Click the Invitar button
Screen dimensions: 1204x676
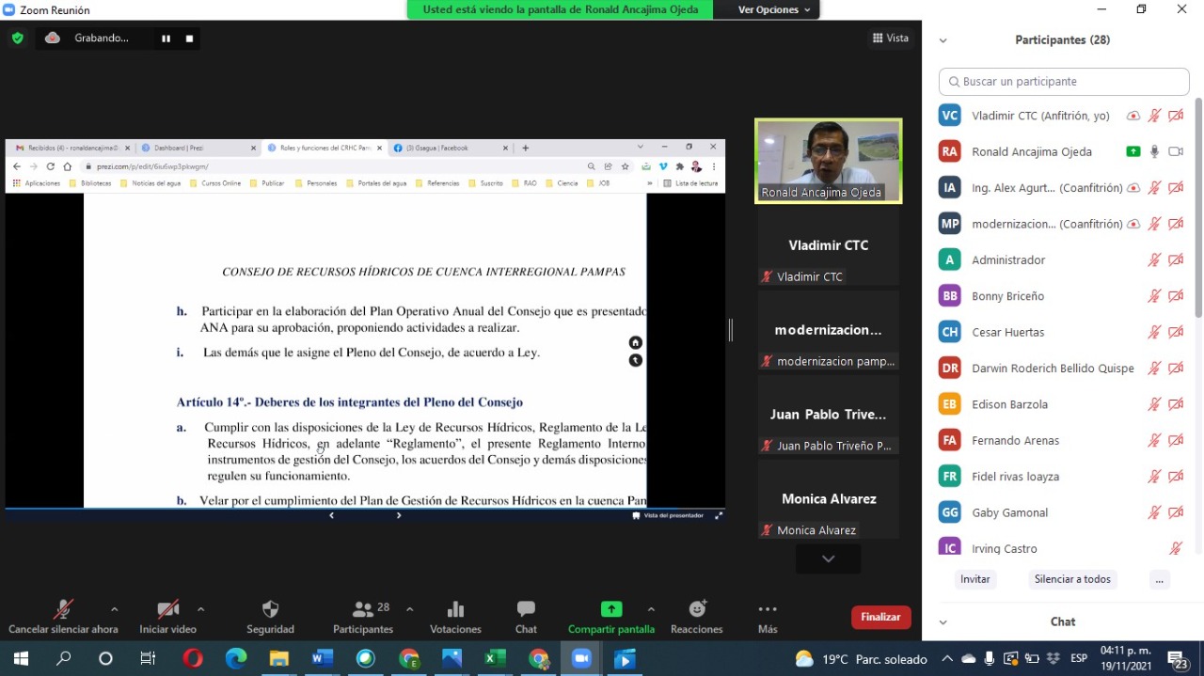pyautogui.click(x=974, y=579)
